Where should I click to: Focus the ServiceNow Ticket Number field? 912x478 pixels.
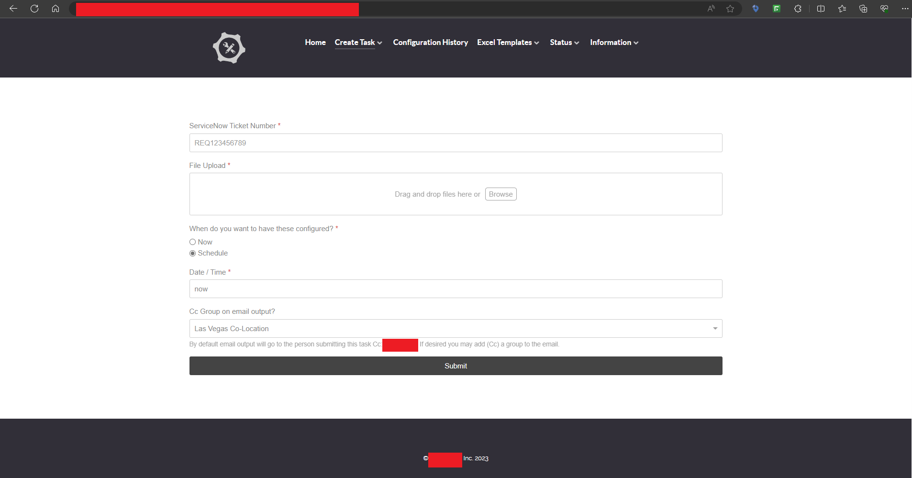coord(456,143)
